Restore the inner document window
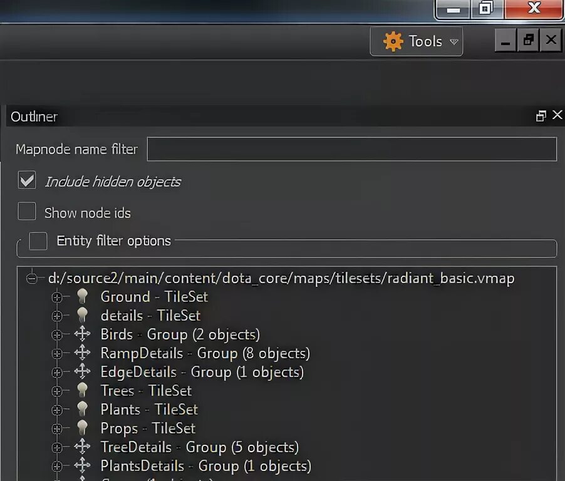This screenshot has height=481, width=565. (x=528, y=40)
